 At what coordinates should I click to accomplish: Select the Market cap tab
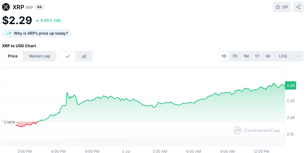tap(40, 56)
